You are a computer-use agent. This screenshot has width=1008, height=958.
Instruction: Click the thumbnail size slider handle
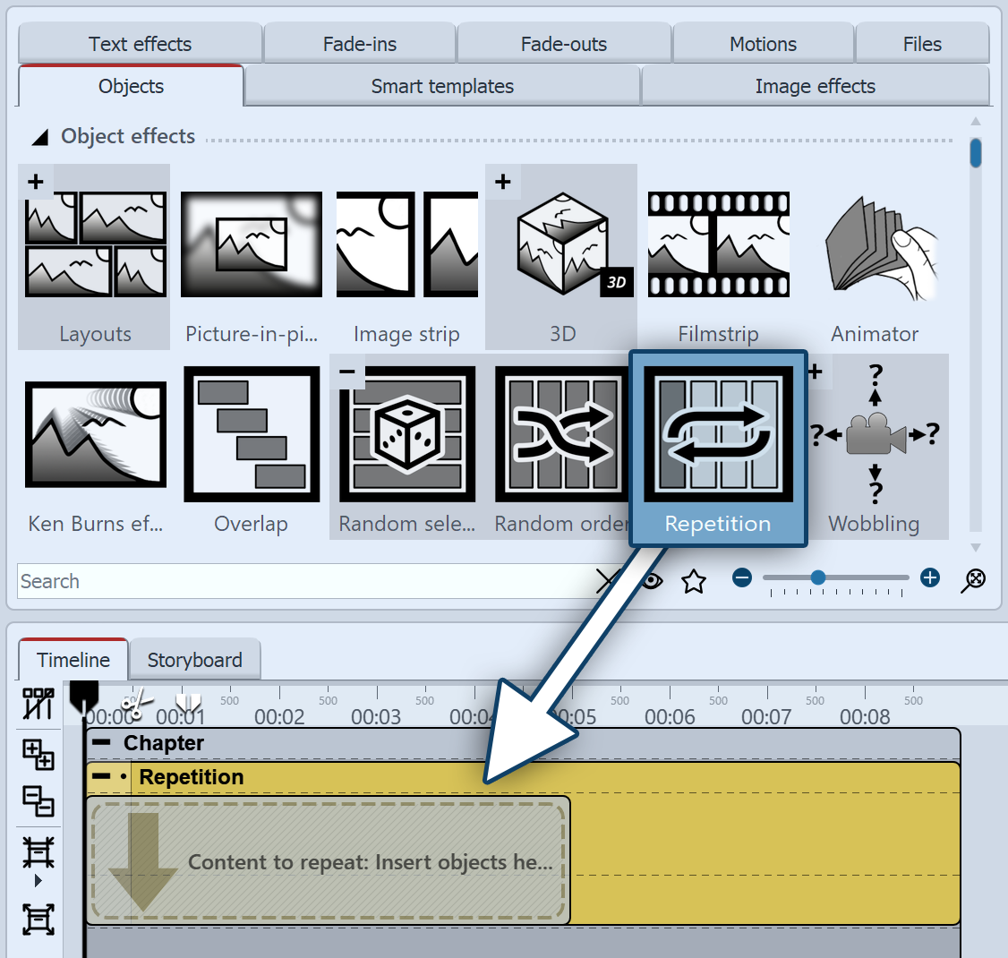click(818, 577)
